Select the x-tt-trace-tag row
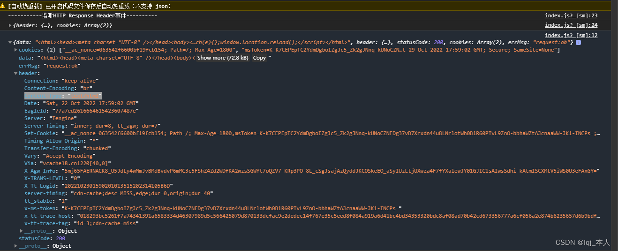The image size is (618, 251). pos(82,223)
